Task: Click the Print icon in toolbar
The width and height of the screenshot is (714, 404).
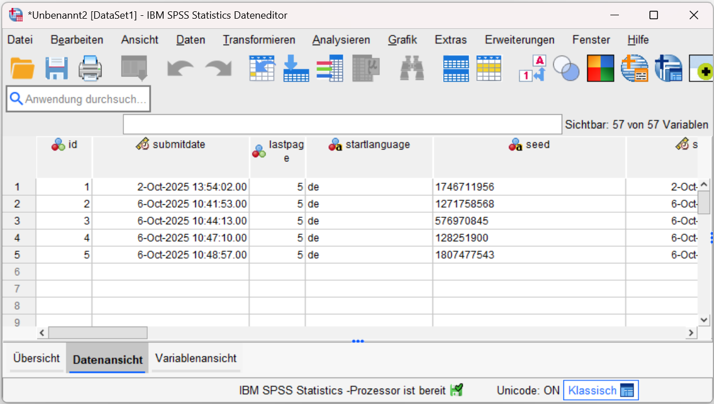Action: point(90,68)
